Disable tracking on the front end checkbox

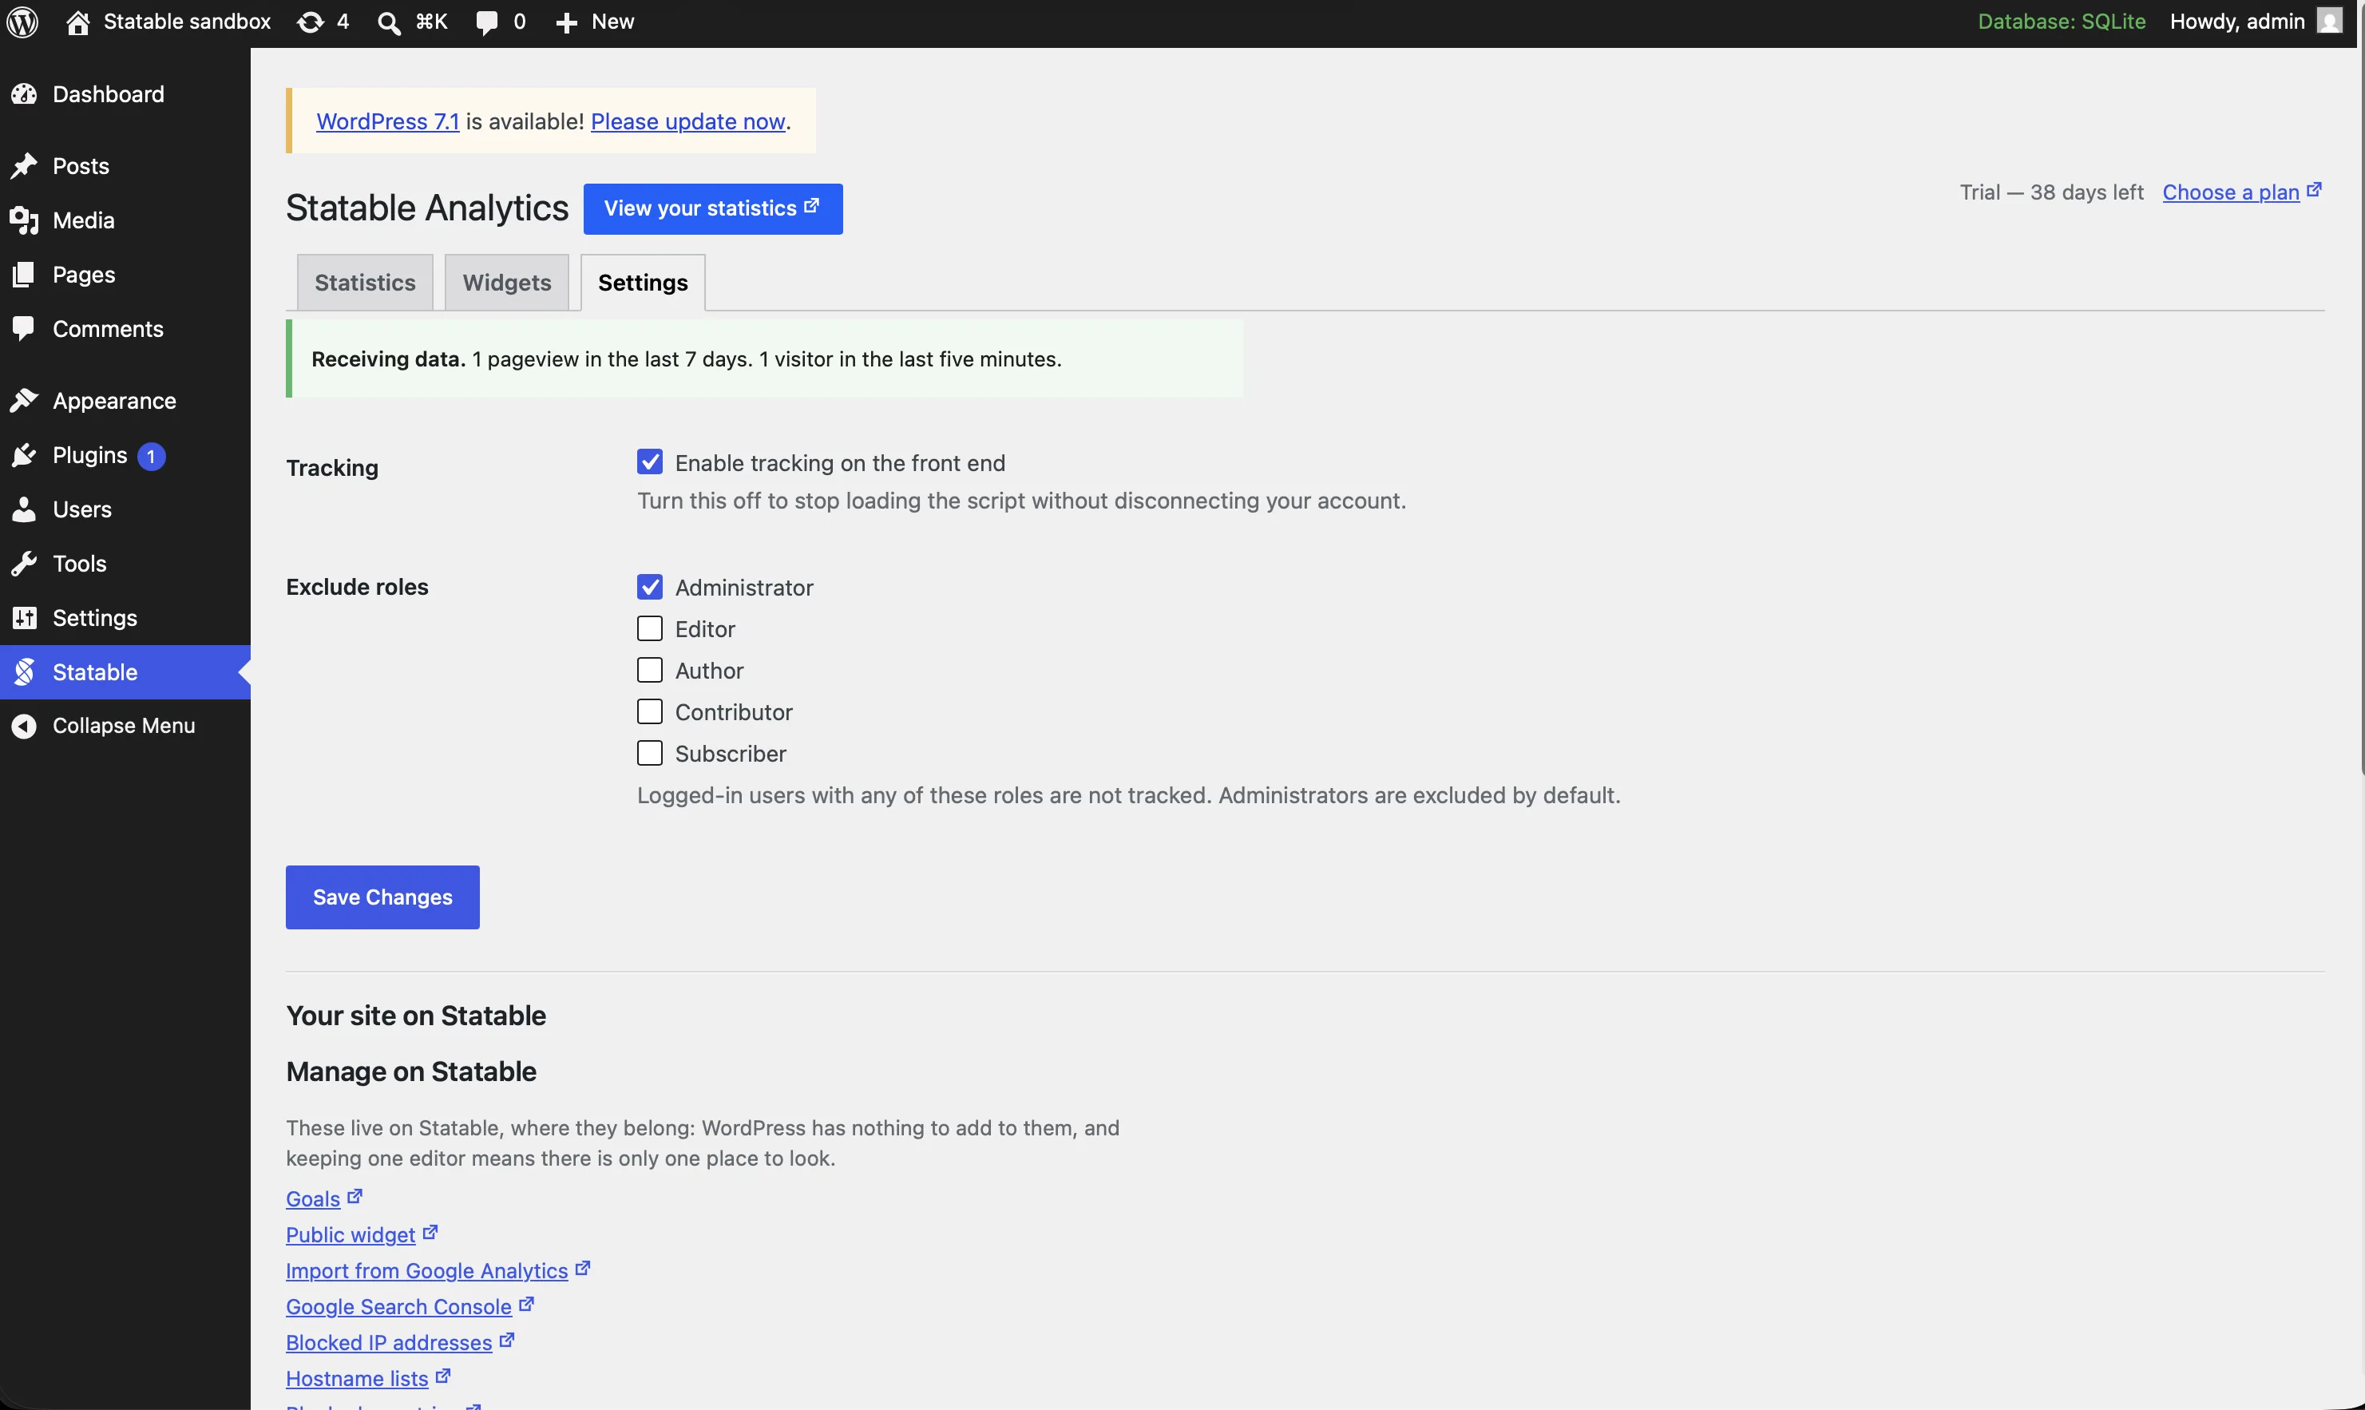[x=650, y=463]
